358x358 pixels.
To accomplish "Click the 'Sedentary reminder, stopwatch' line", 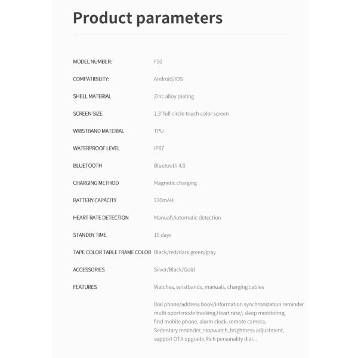I will click(218, 329).
